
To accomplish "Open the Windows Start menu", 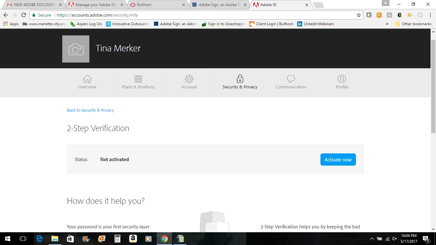I will coord(8,239).
